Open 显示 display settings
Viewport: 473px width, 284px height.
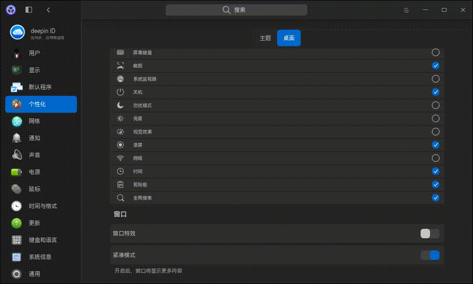coord(41,70)
